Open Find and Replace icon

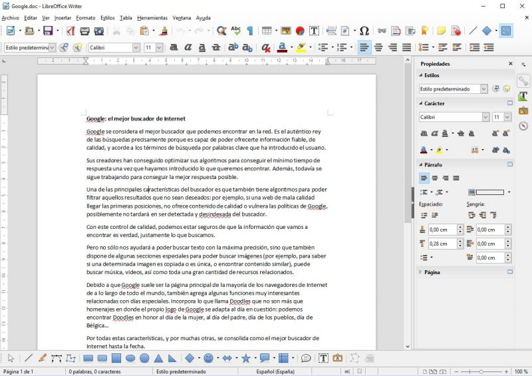click(x=221, y=31)
